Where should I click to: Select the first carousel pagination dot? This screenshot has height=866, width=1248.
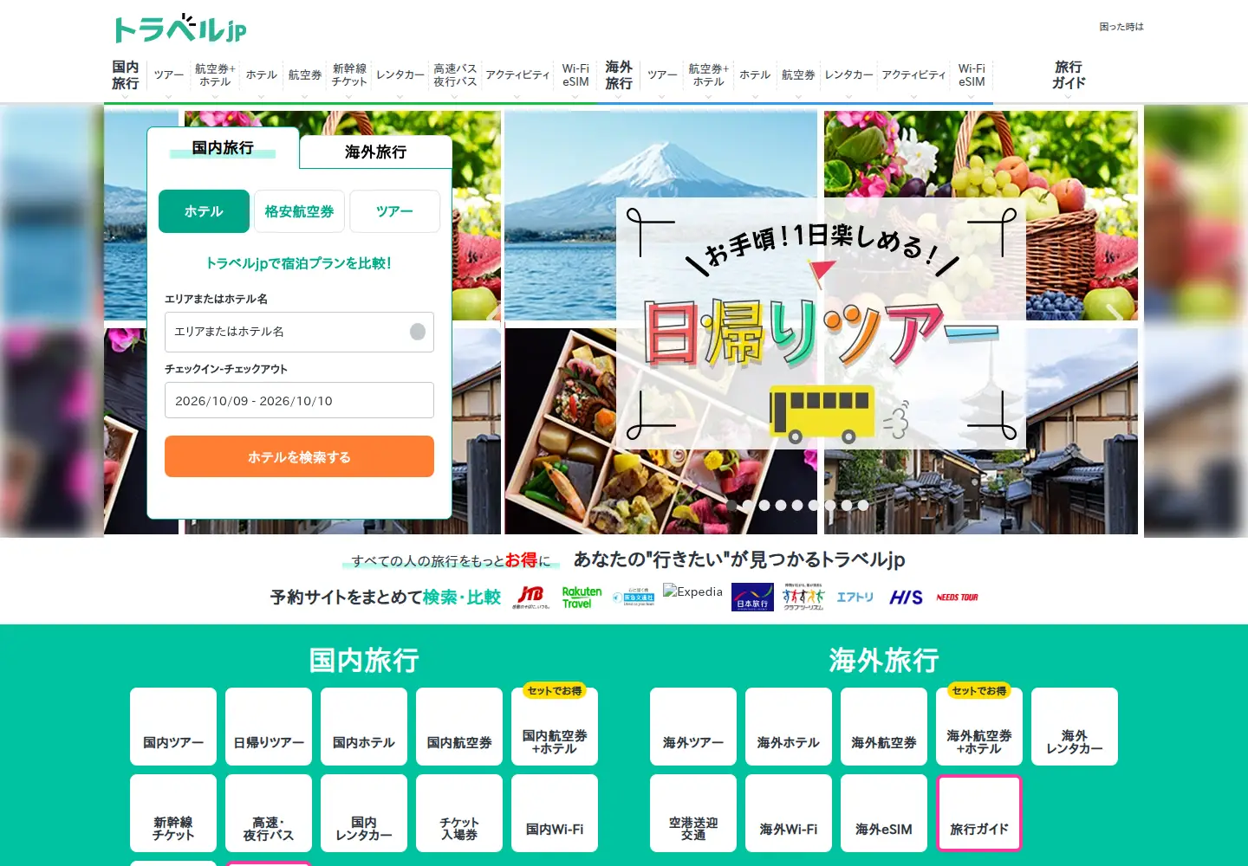(731, 505)
